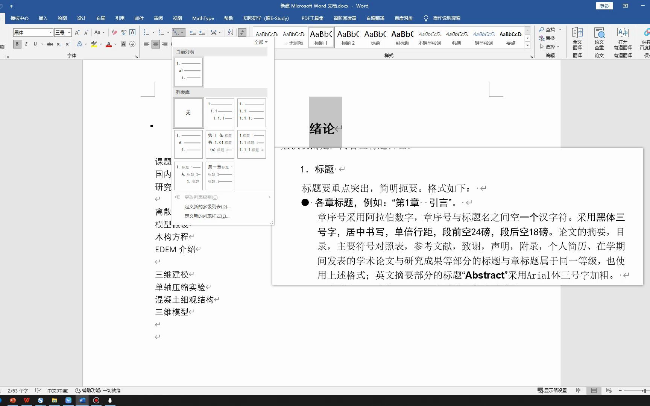This screenshot has width=650, height=406.
Task: Open the MathType ribbon tab
Action: point(203,18)
